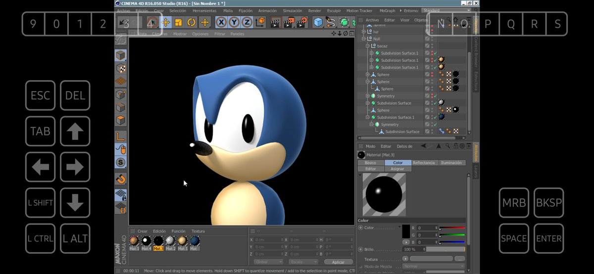The height and width of the screenshot is (274, 594).
Task: Open Crear menu in material manager
Action: [x=143, y=231]
